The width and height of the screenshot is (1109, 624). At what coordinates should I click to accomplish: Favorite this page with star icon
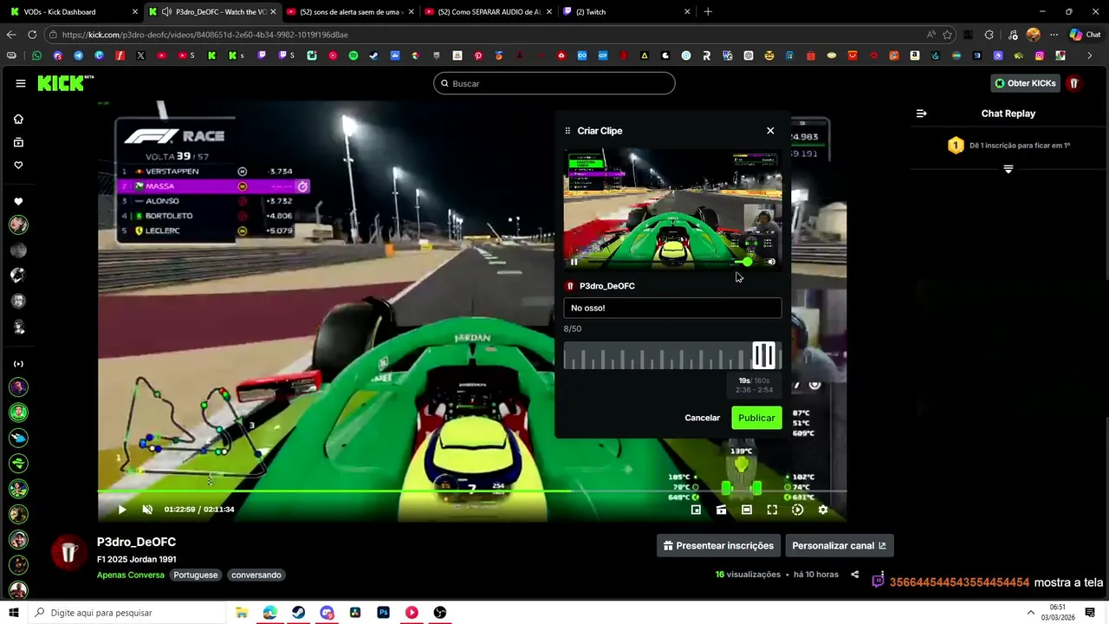coord(948,35)
